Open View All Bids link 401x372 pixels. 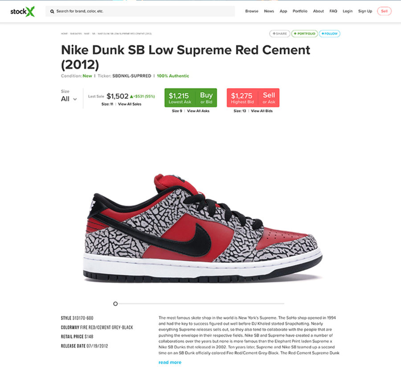(x=262, y=111)
